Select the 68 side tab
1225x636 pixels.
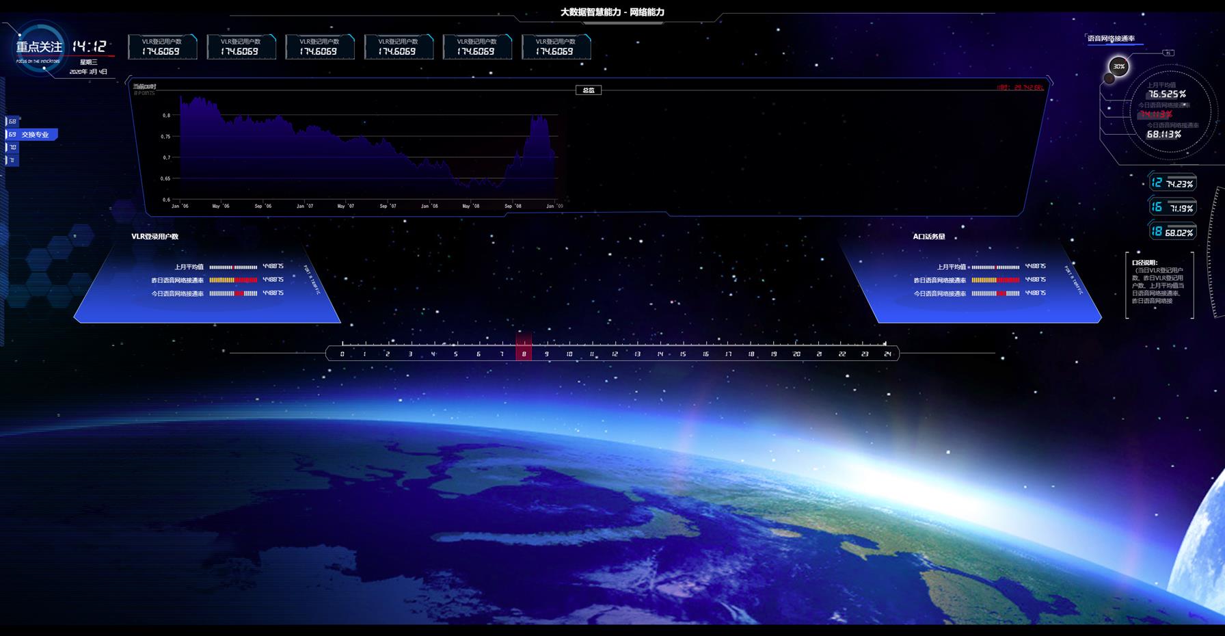click(x=12, y=122)
